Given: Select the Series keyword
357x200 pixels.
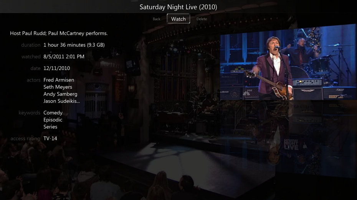Looking at the screenshot, I should pos(50,127).
